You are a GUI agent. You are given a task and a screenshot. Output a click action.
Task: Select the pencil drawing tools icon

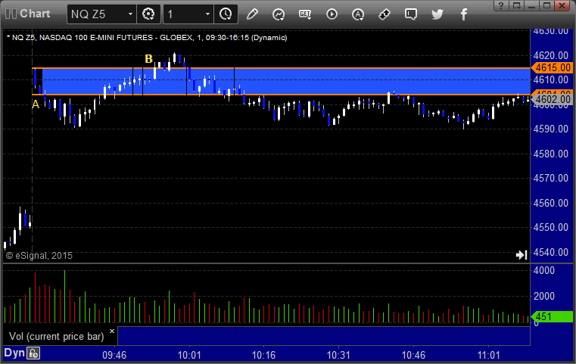(252, 14)
